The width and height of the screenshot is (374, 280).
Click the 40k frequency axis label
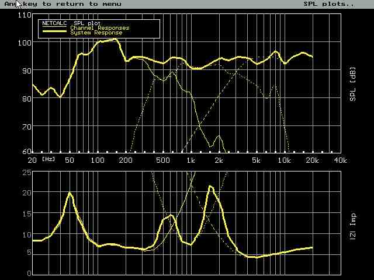coord(340,160)
